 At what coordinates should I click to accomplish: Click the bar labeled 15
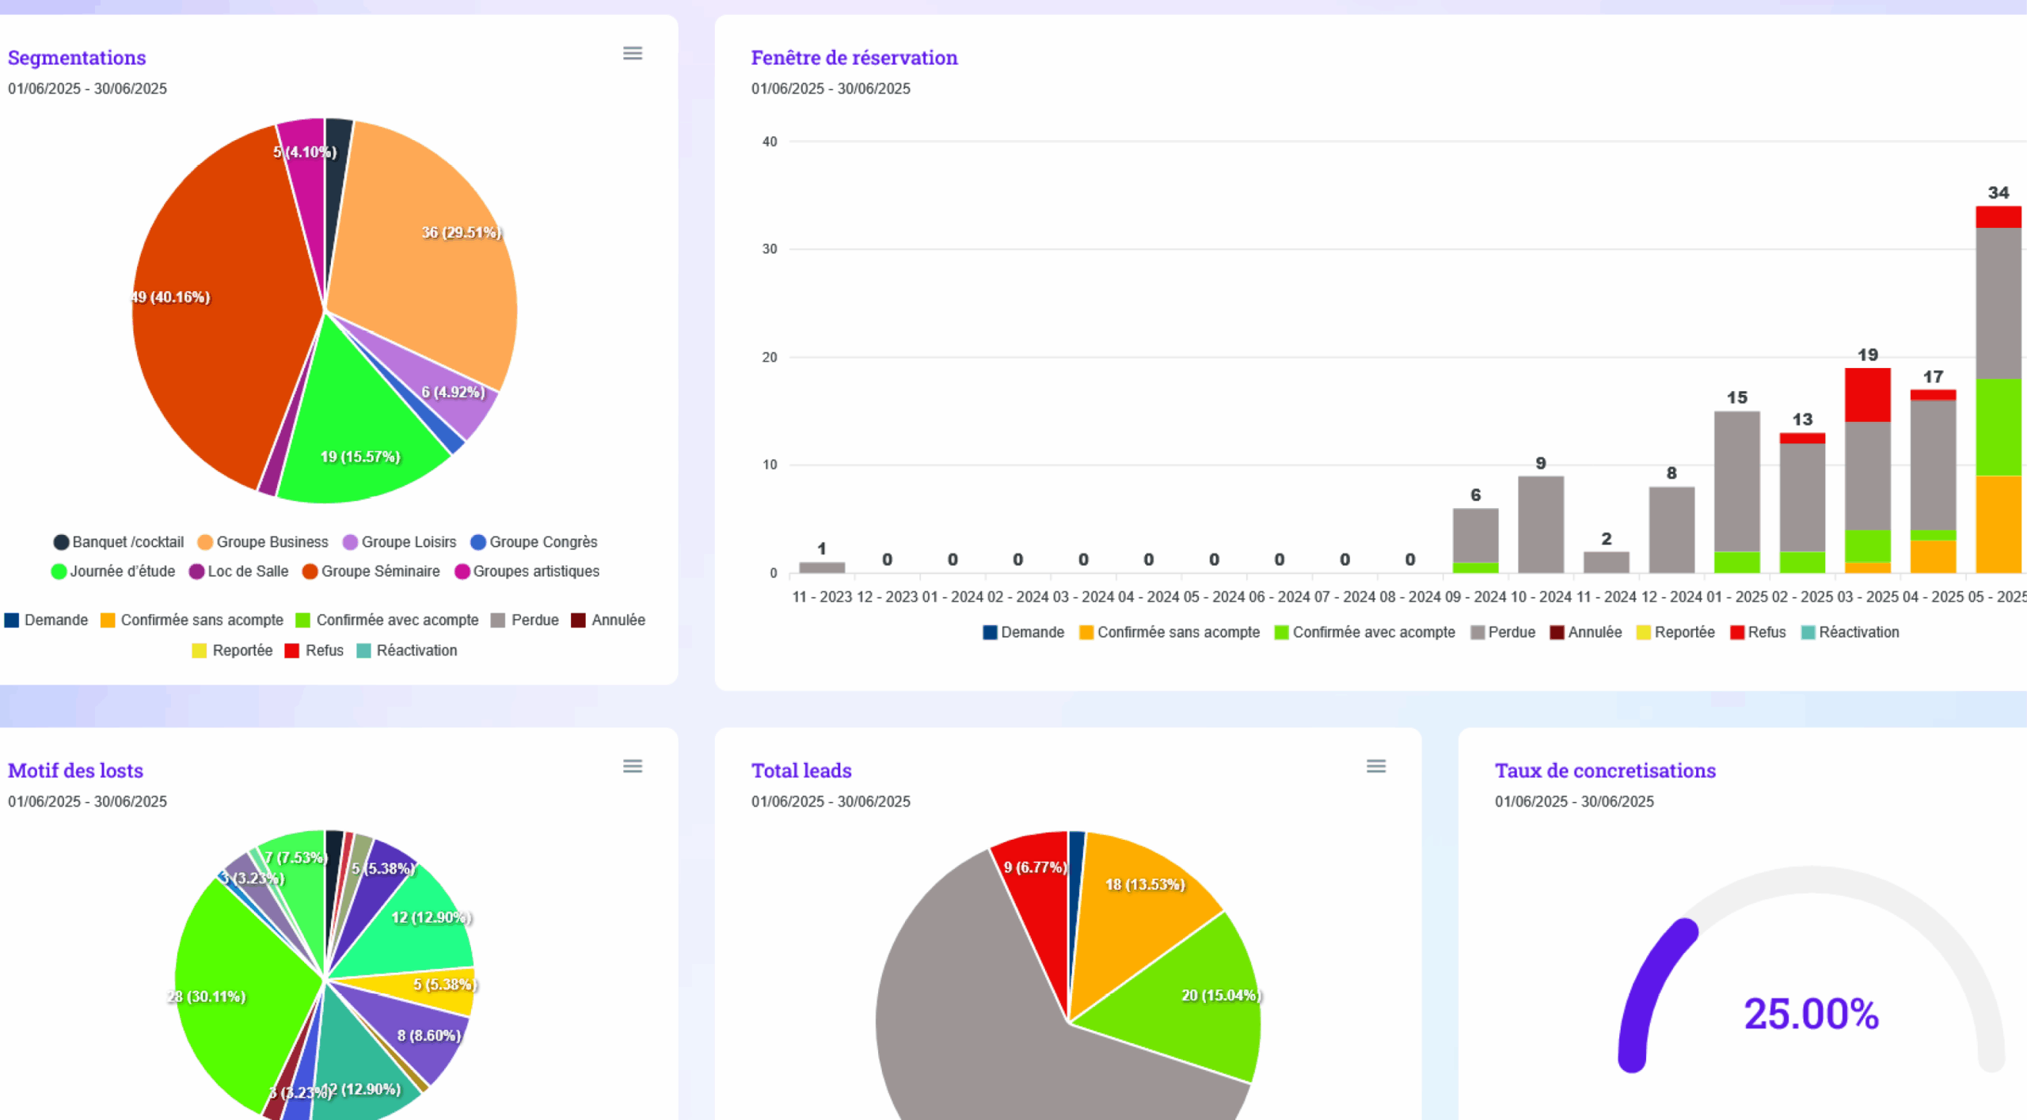1737,492
